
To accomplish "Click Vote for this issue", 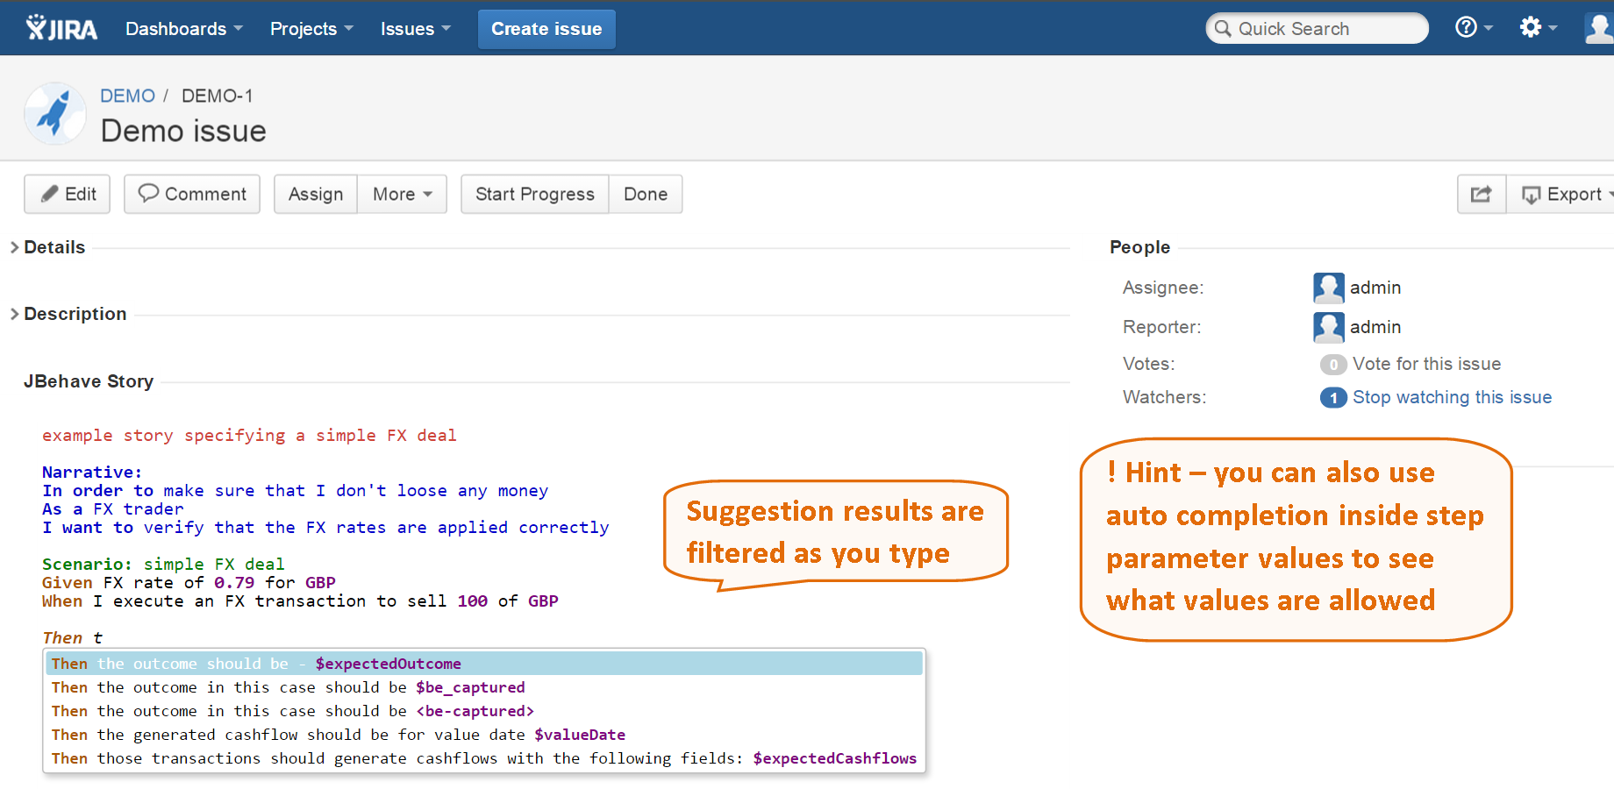I will (x=1426, y=364).
